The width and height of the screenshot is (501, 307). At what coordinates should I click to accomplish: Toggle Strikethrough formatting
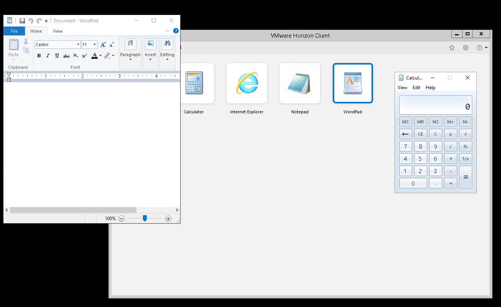[66, 56]
